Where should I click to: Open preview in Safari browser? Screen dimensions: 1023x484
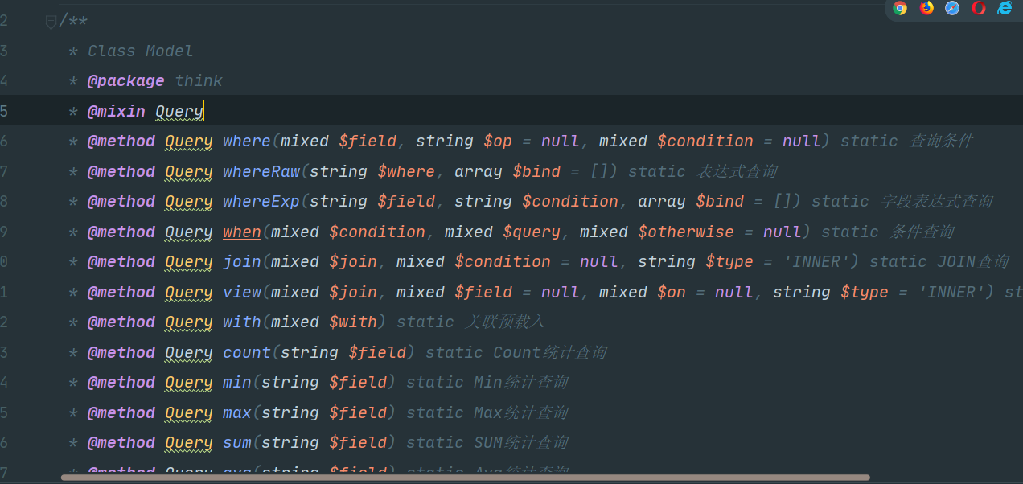point(952,8)
